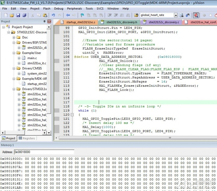
Task: Expand the main.c file node
Action: pos(19,58)
